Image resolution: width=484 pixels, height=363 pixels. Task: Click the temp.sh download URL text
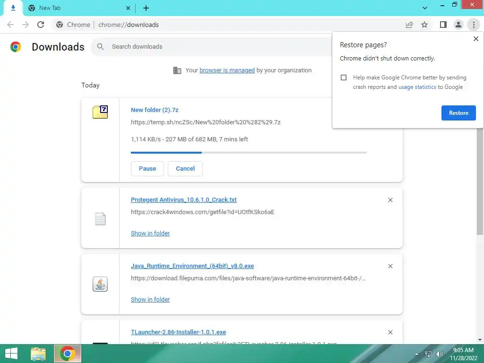point(206,122)
